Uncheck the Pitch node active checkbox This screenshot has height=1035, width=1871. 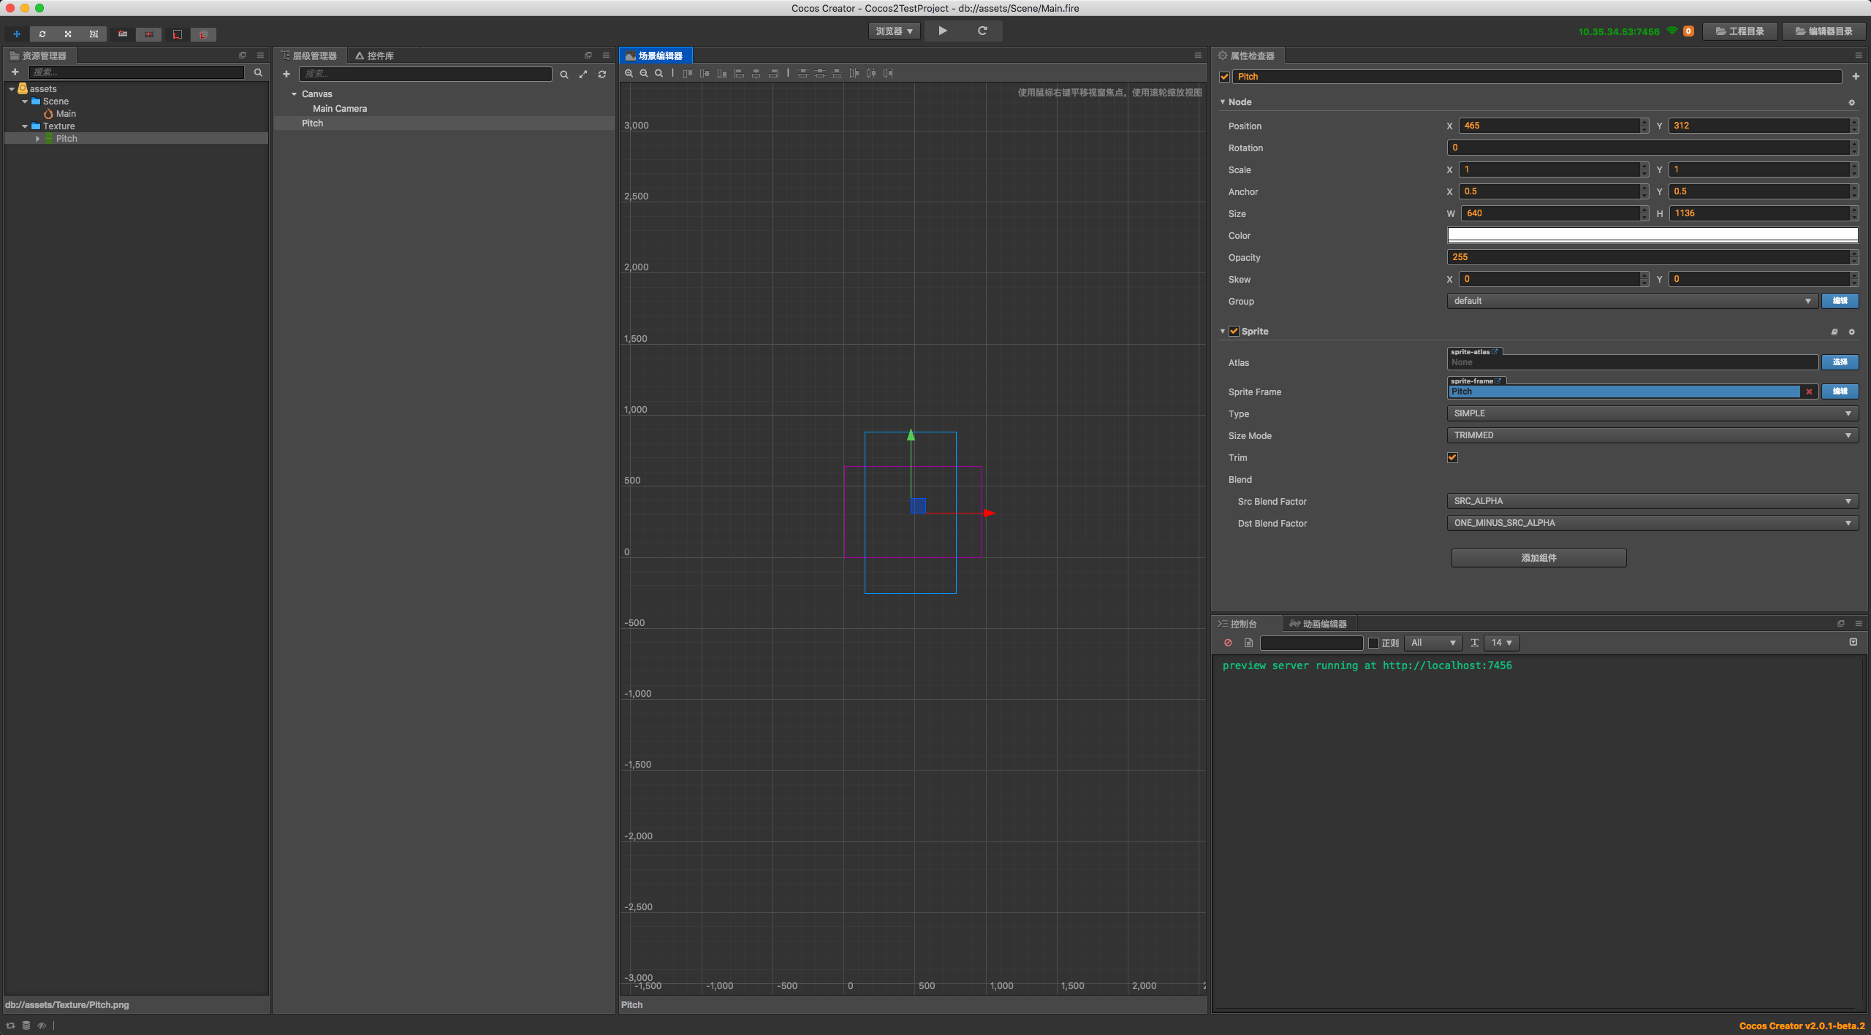[1225, 77]
